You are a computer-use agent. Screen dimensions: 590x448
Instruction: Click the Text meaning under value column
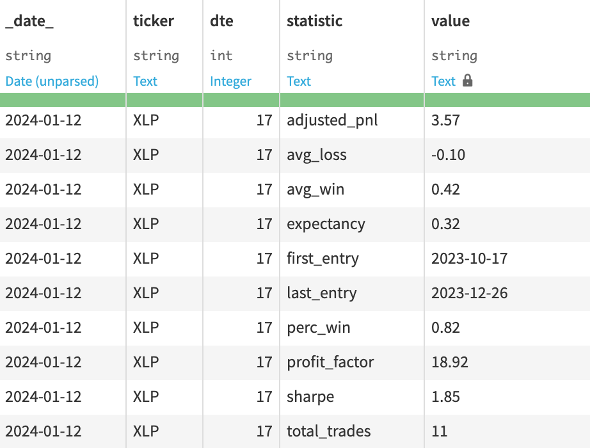(443, 81)
